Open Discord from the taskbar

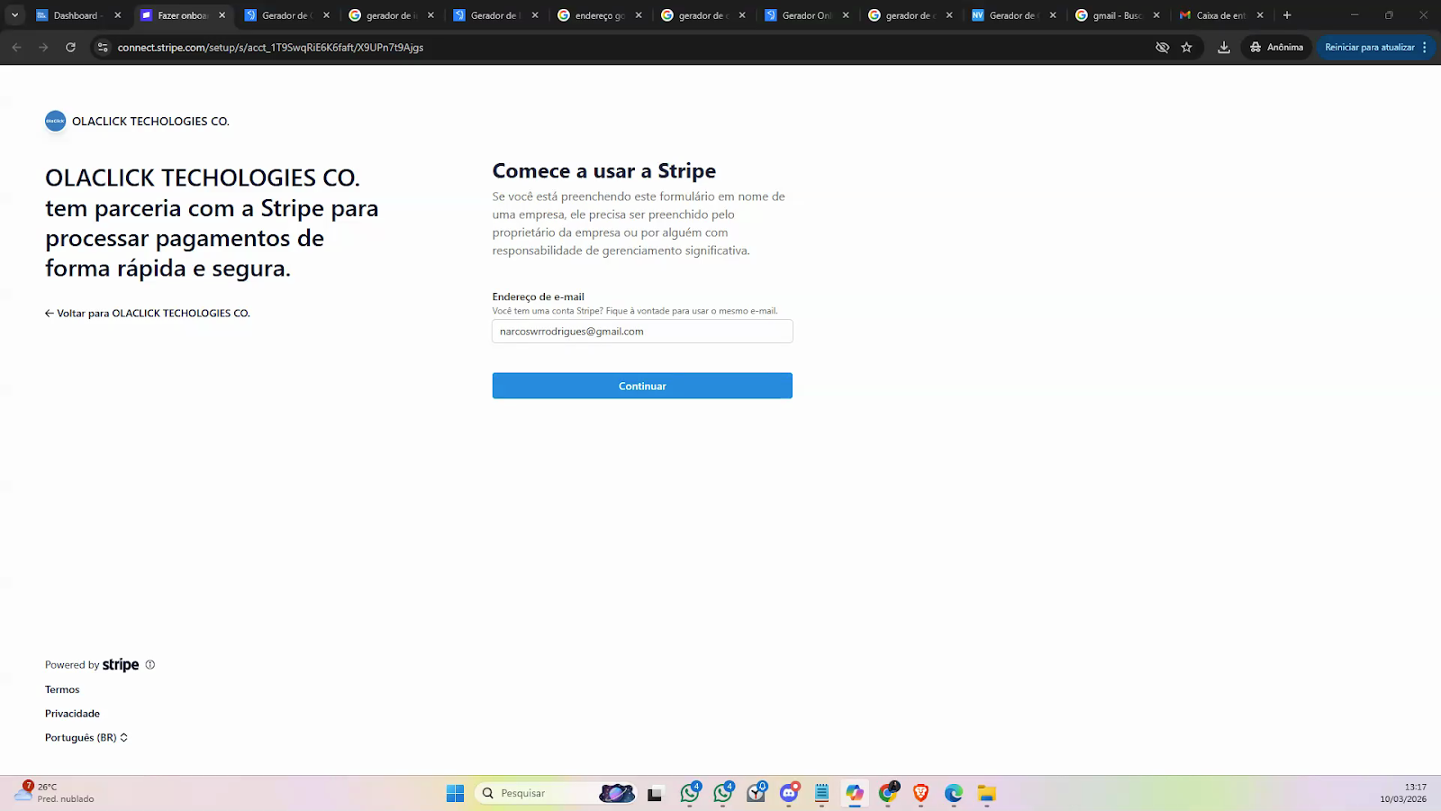tap(789, 793)
